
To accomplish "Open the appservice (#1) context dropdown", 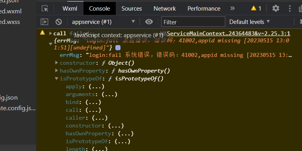I will pos(104,22).
